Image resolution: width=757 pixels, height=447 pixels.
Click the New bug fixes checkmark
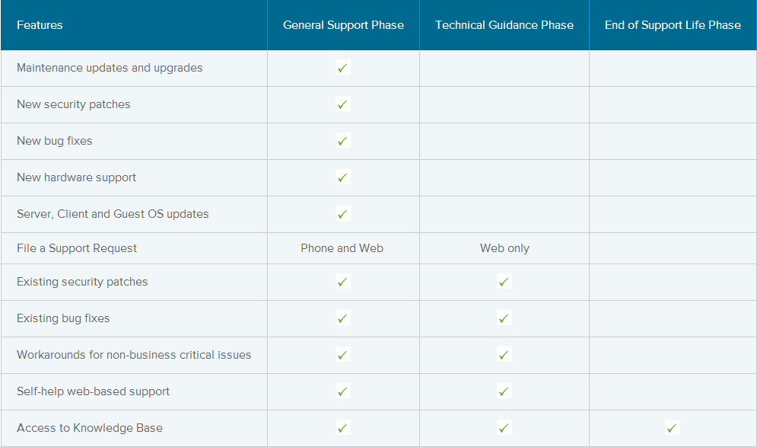pos(343,141)
